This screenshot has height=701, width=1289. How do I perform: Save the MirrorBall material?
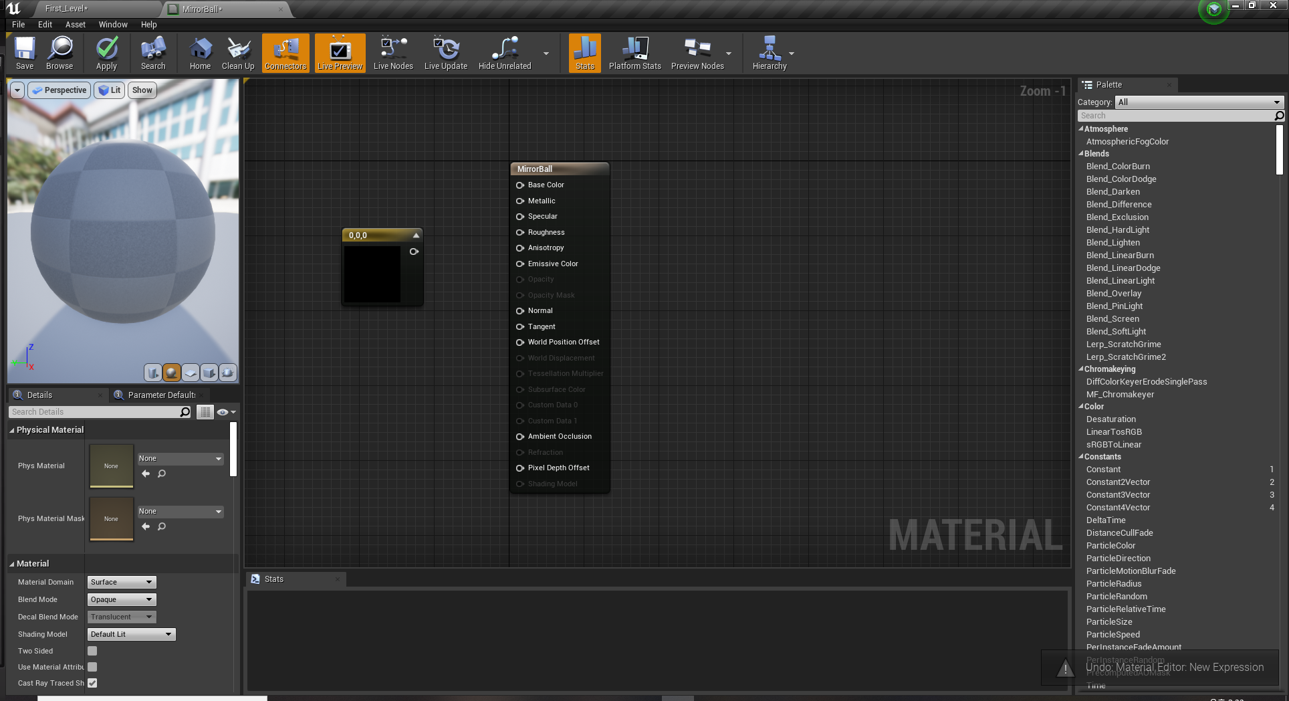[25, 53]
